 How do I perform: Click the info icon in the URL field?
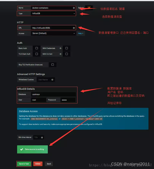74,28
